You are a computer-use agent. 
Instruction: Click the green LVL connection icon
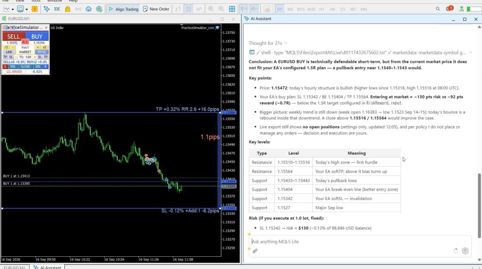(x=462, y=9)
